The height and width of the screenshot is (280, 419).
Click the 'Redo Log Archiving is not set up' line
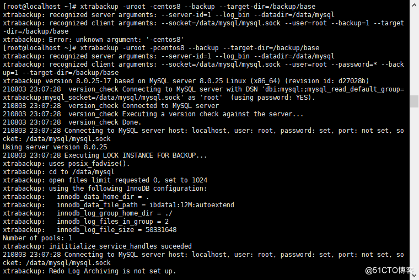tap(89, 271)
